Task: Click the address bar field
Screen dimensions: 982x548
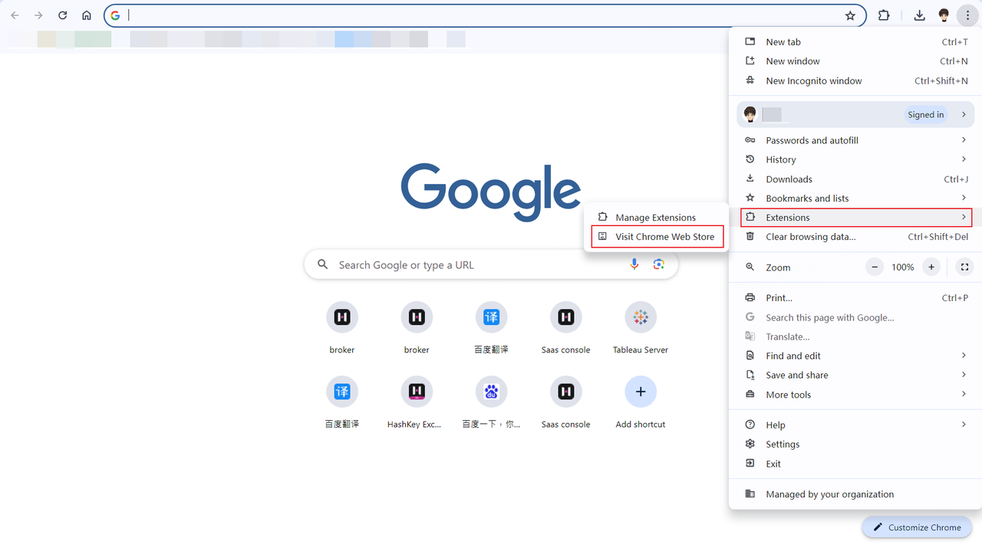Action: point(485,15)
